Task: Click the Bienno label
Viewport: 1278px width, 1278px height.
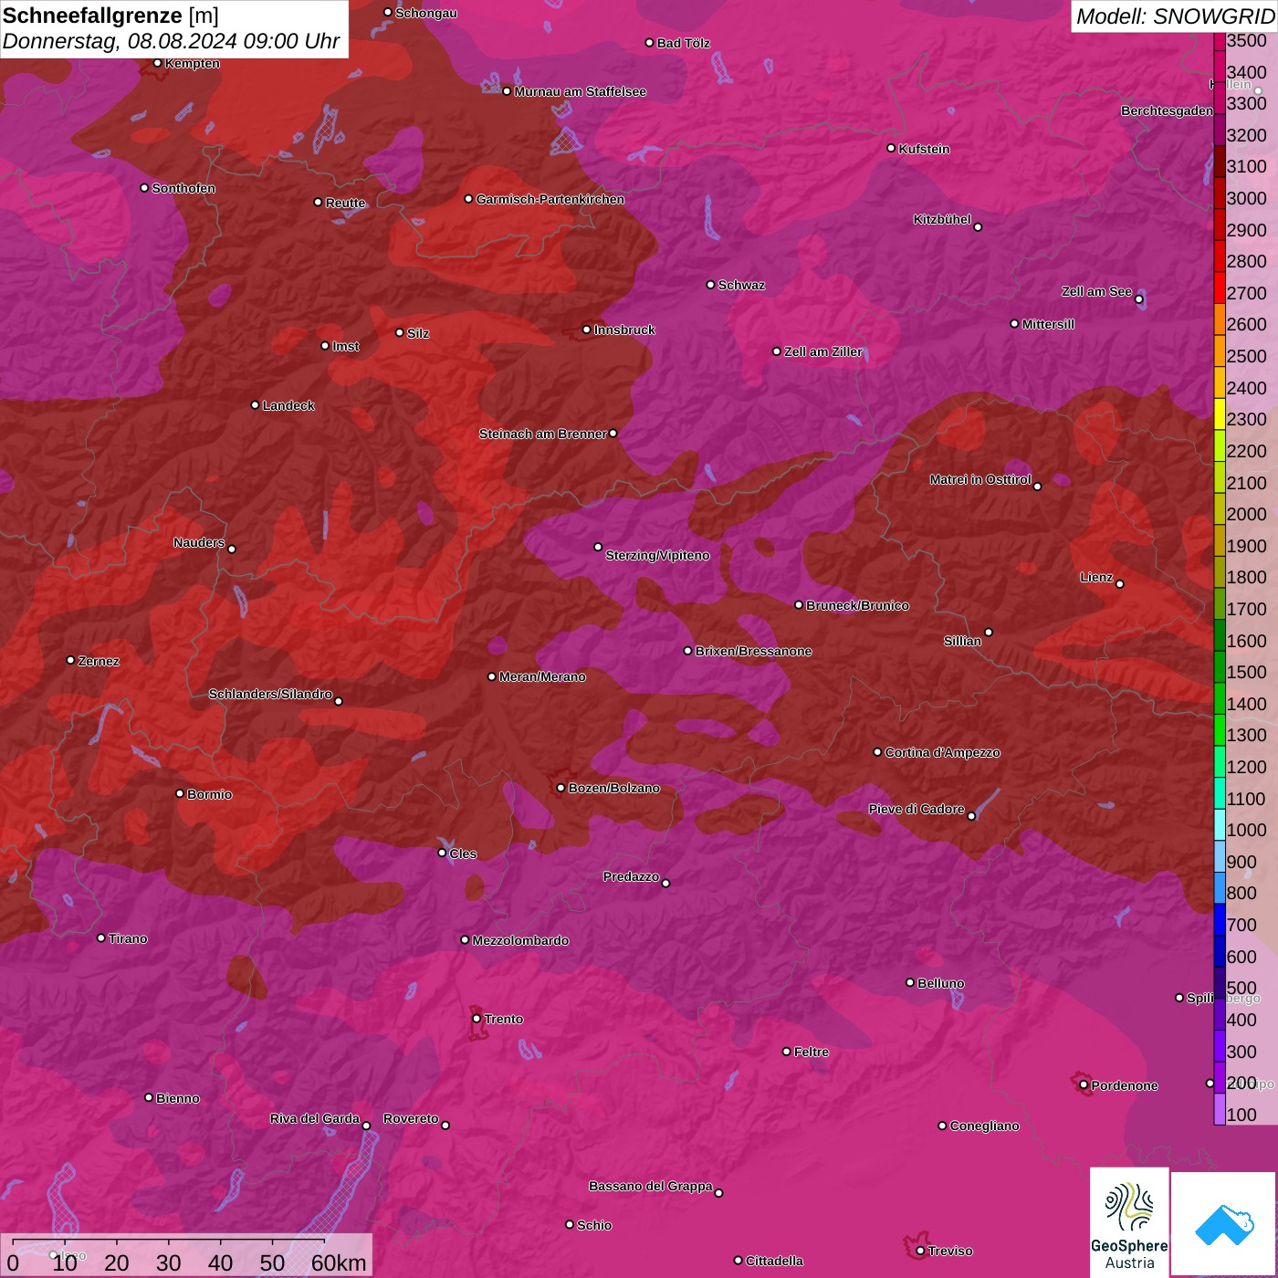Action: point(177,1098)
